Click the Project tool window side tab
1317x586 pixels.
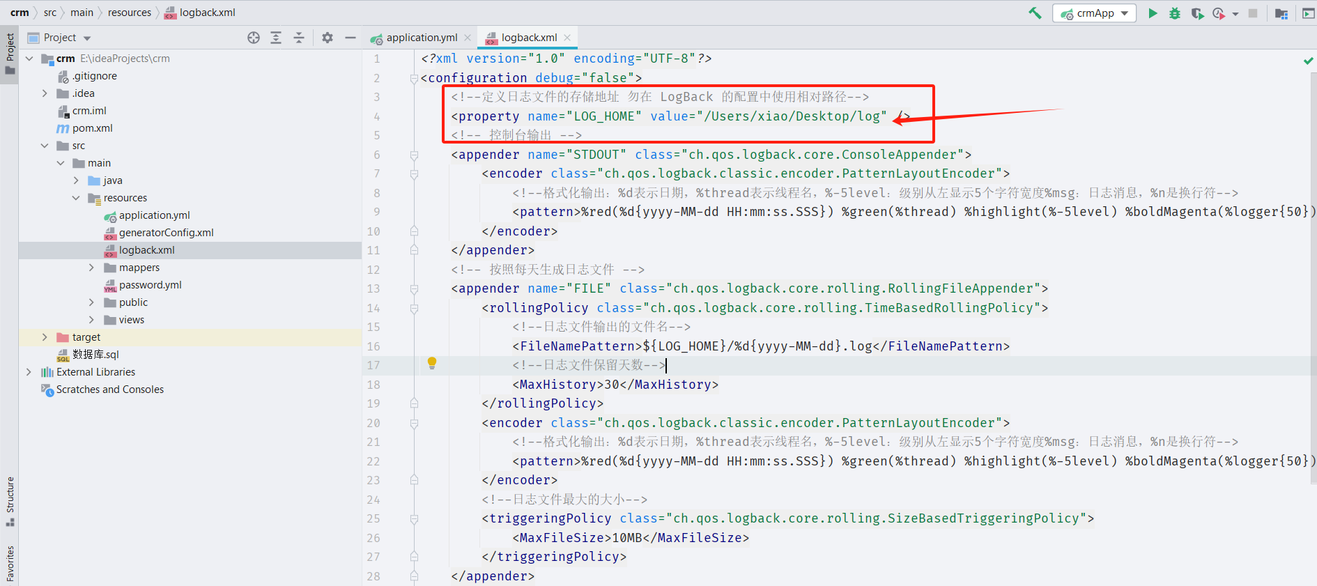coord(10,53)
